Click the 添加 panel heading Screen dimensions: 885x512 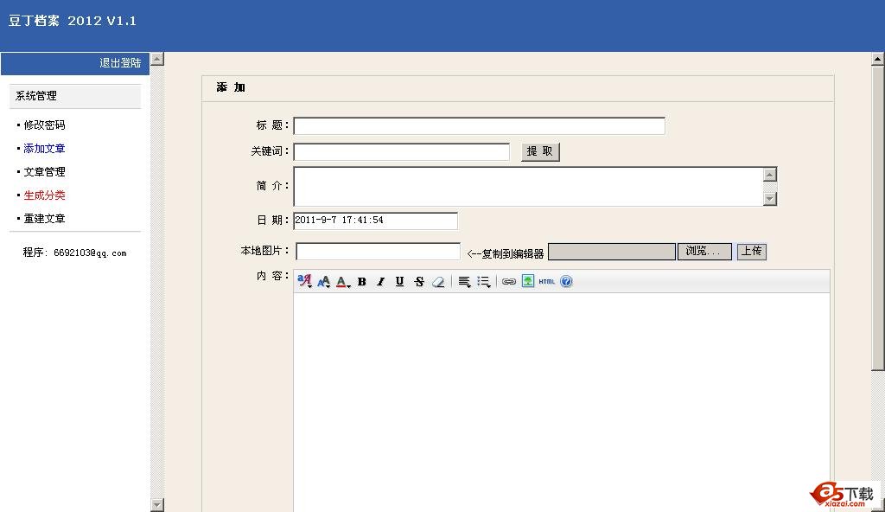[x=231, y=87]
